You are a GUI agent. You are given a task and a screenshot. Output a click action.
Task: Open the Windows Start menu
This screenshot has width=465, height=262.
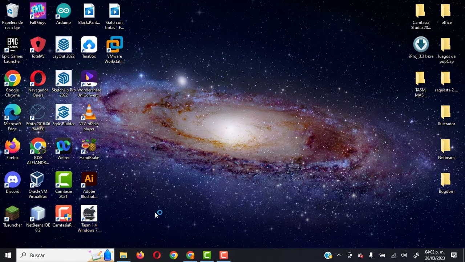[8, 255]
